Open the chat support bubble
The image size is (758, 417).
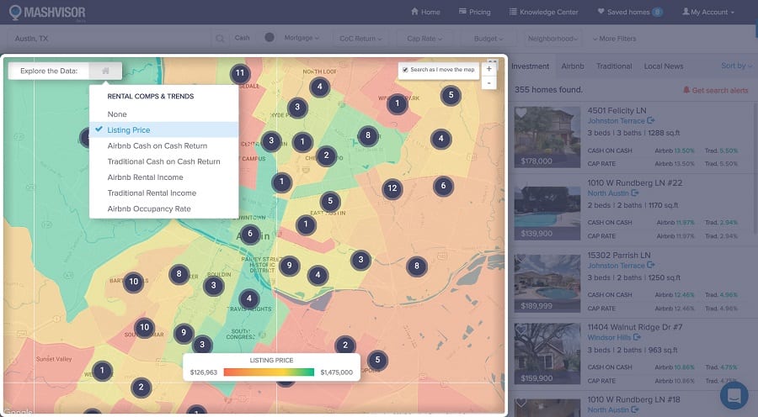[x=734, y=394]
